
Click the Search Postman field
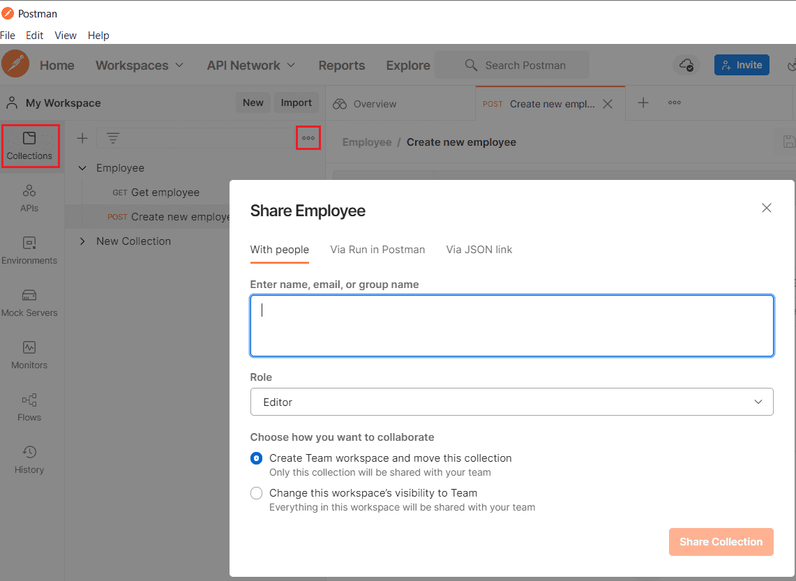click(x=513, y=65)
